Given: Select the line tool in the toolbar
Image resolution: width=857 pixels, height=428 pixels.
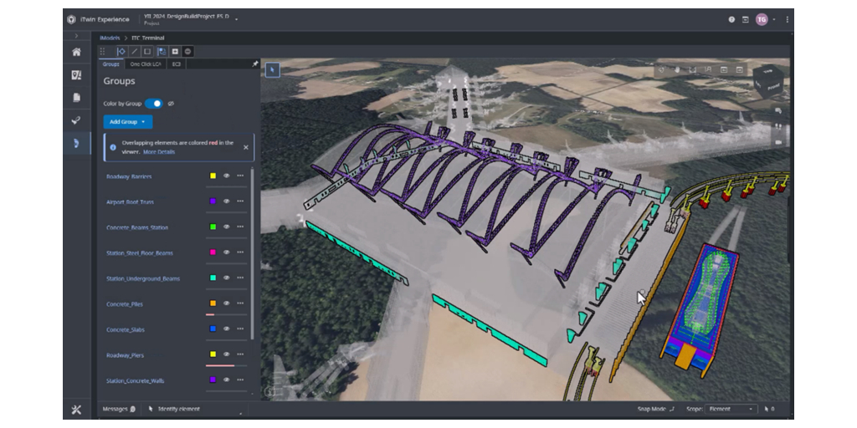Looking at the screenshot, I should coord(134,51).
